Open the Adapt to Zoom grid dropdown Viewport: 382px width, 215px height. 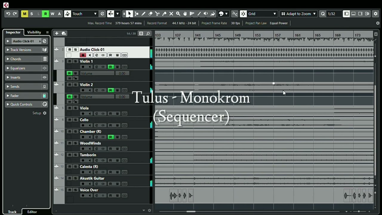click(x=298, y=14)
